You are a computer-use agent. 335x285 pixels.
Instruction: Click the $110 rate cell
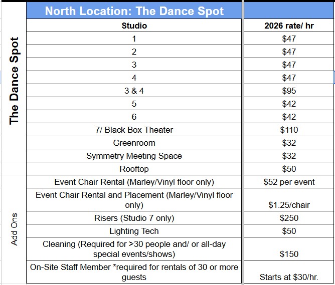point(289,130)
